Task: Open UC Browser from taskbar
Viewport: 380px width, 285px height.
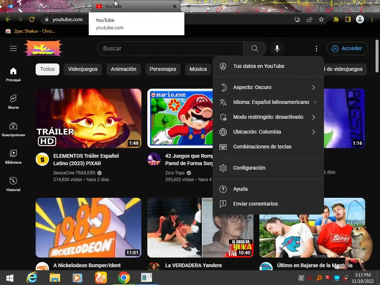Action: pyautogui.click(x=101, y=278)
